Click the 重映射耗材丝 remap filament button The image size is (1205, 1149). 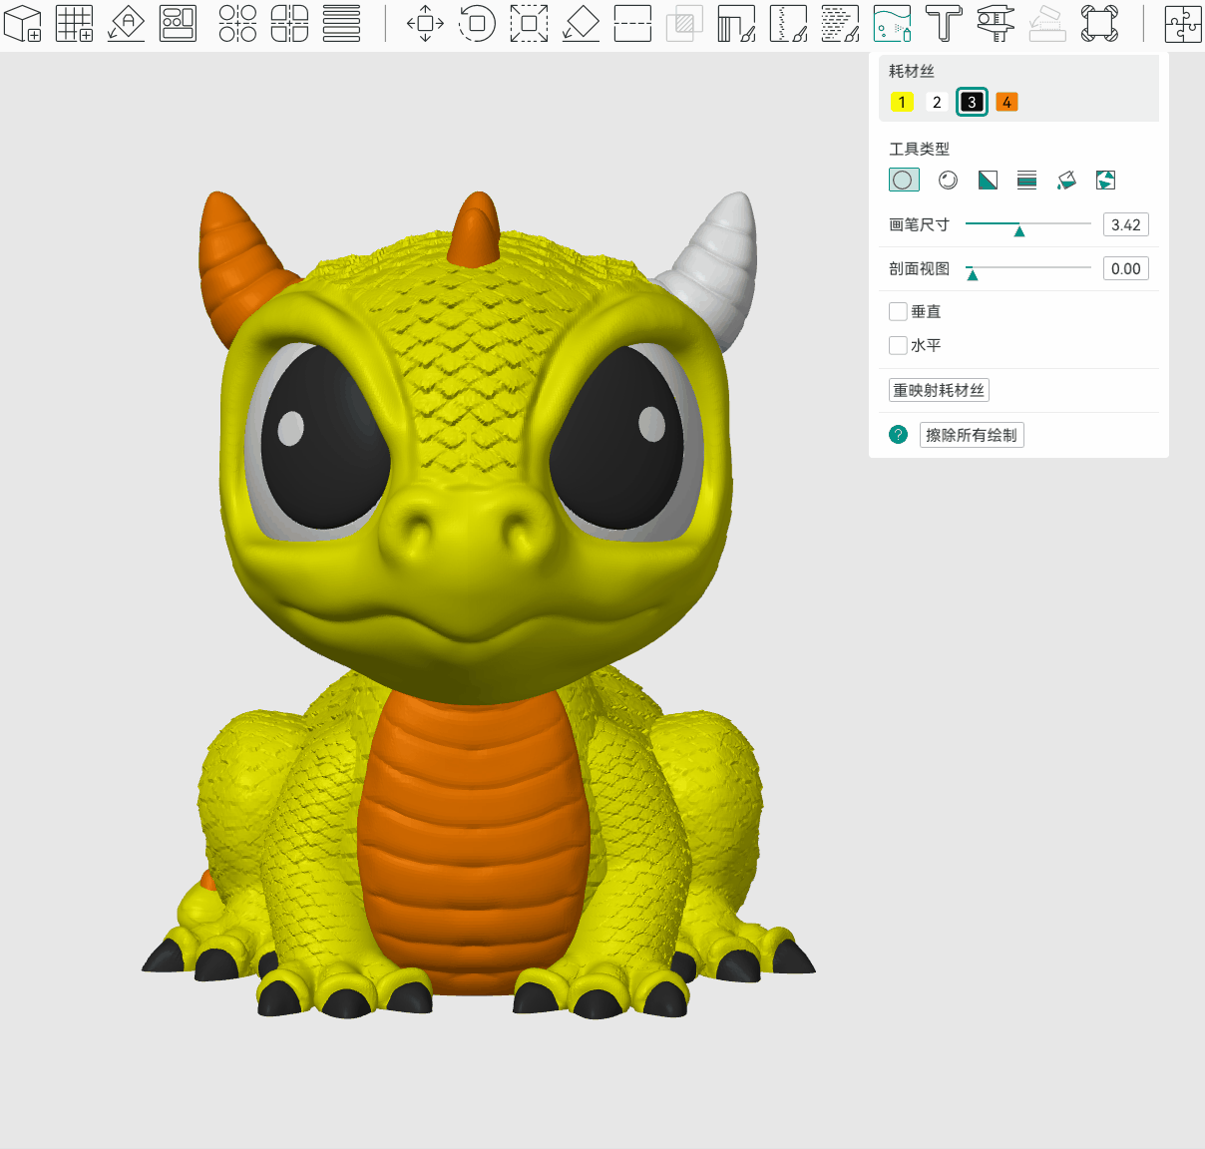pos(938,390)
